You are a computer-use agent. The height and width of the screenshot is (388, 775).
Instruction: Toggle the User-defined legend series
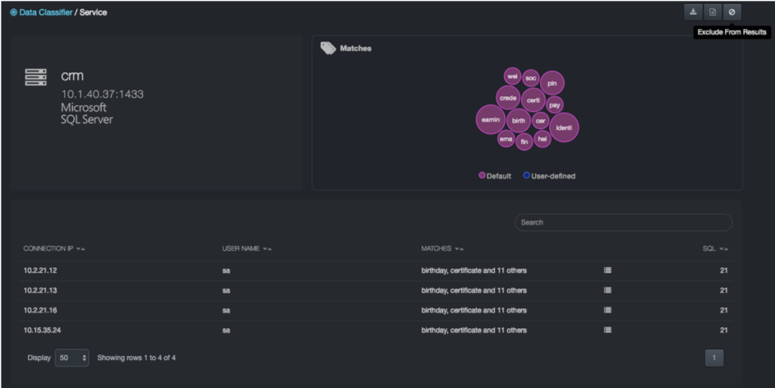549,176
